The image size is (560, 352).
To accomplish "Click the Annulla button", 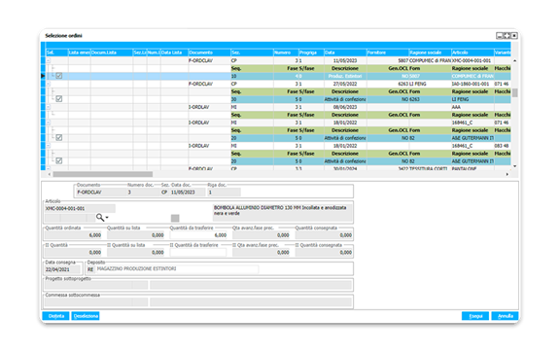I will click(505, 316).
